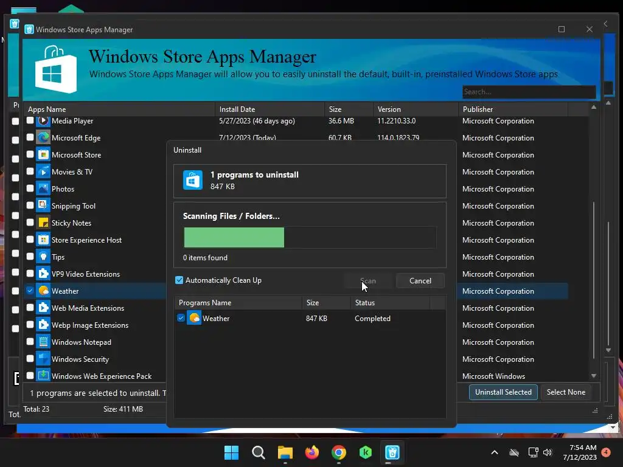
Task: Check the Photos checkbox
Action: point(30,189)
